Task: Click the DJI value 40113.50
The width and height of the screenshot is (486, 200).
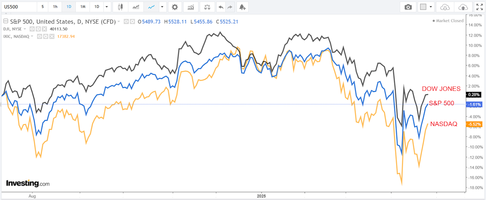Action: [58, 29]
